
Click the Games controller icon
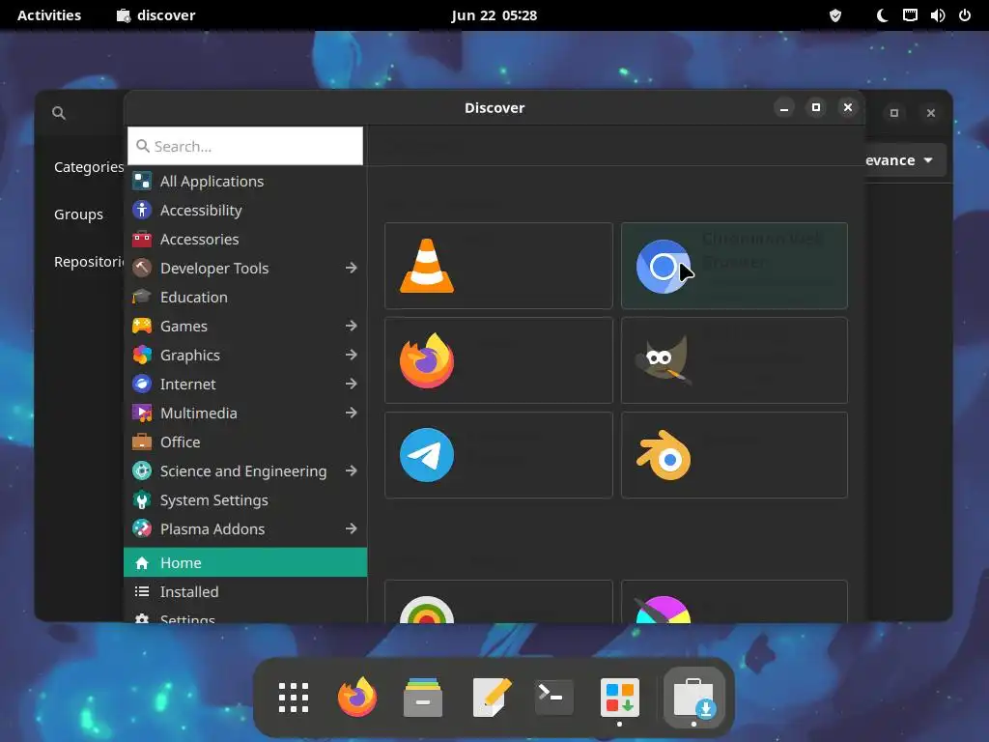click(x=142, y=327)
